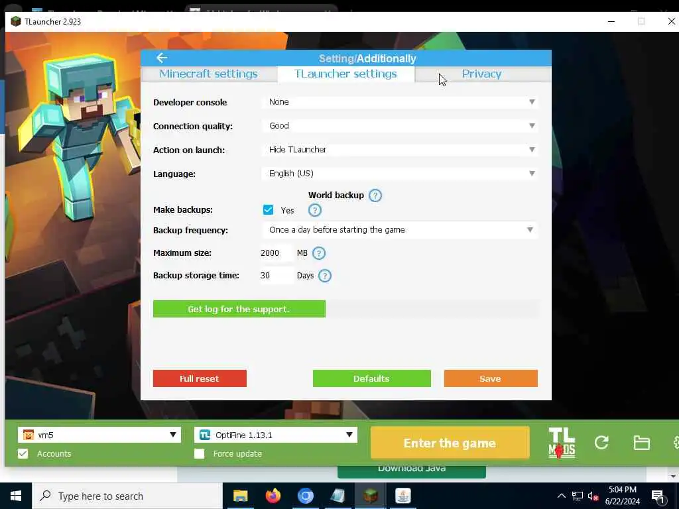Click the vm5 account avatar icon
The width and height of the screenshot is (679, 509).
[x=28, y=435]
